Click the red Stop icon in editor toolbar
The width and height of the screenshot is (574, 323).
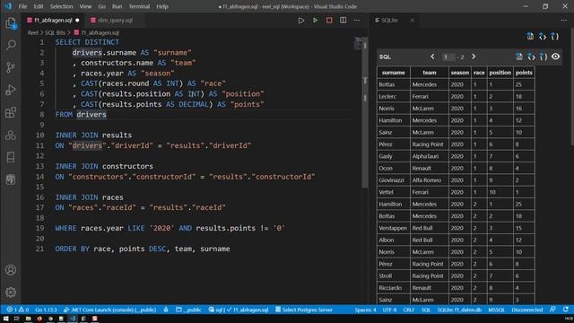(329, 21)
